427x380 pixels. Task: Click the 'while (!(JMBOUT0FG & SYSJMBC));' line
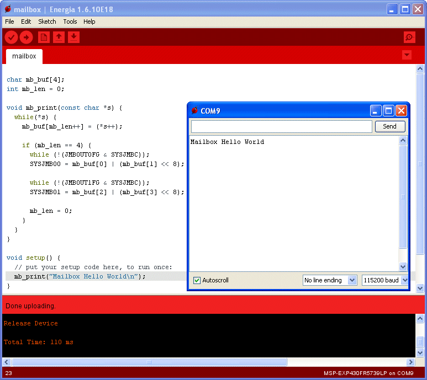(89, 154)
